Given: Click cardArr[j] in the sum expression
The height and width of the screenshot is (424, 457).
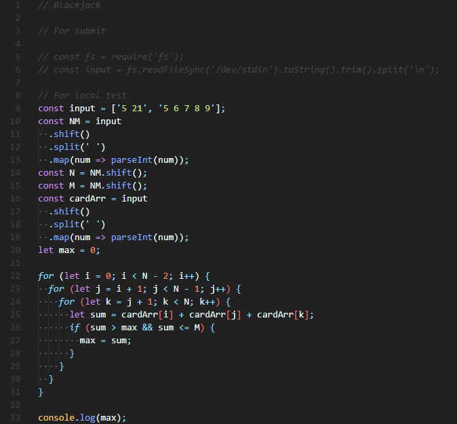Looking at the screenshot, I should [215, 315].
